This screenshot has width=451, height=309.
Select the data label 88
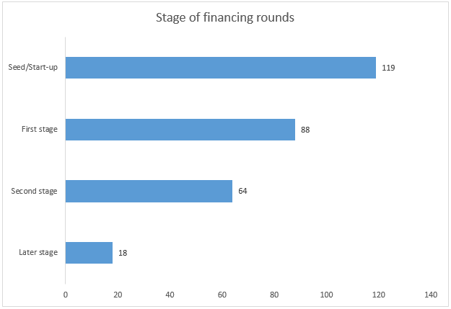coord(305,130)
